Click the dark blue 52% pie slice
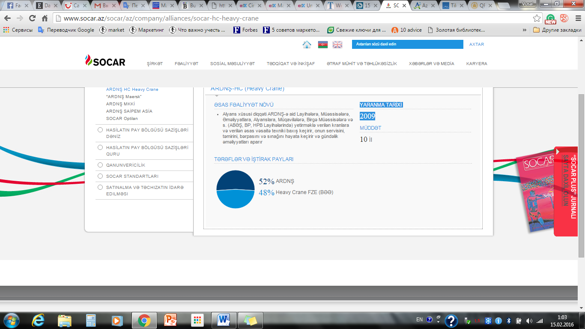The image size is (585, 329). click(x=235, y=179)
